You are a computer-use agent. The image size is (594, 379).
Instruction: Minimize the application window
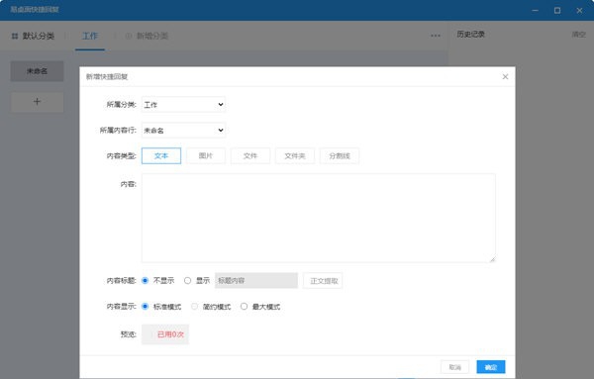coord(535,10)
